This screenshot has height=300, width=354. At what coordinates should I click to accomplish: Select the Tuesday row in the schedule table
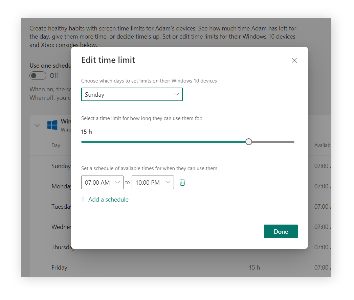(62, 206)
